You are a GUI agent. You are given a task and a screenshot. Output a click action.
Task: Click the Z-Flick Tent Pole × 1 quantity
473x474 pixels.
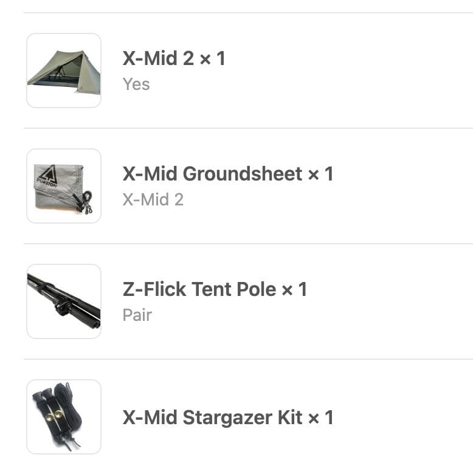[294, 289]
